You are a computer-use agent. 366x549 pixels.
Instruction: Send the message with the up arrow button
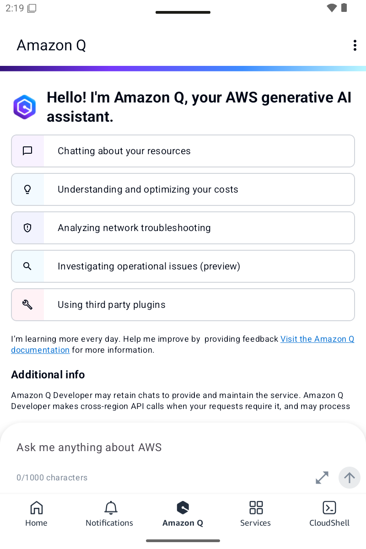coord(350,478)
